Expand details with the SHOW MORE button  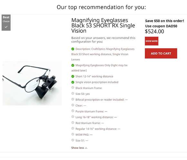click(152, 41)
